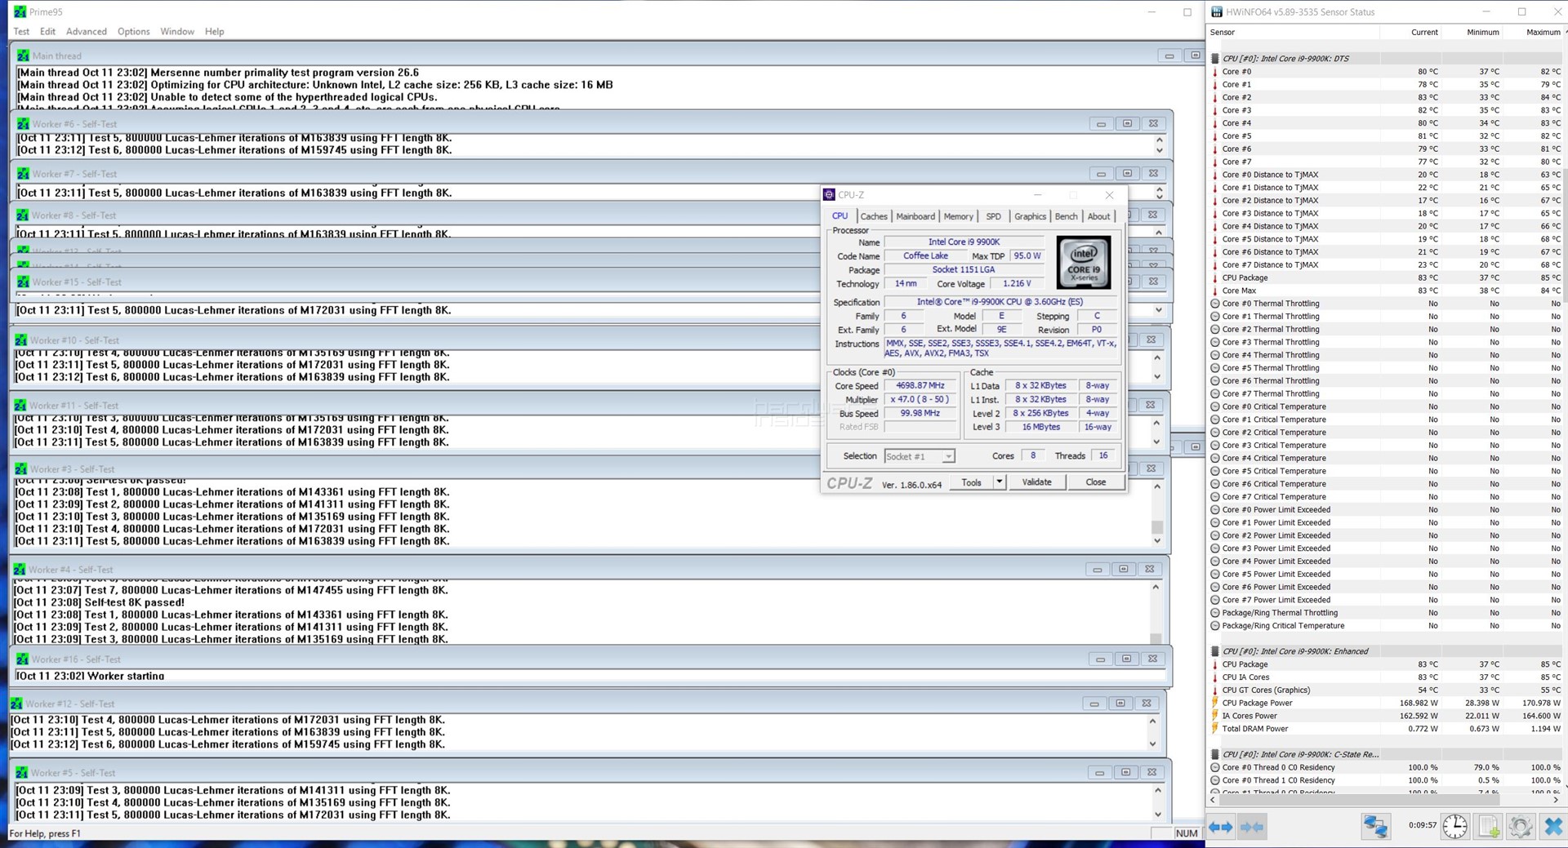1568x848 pixels.
Task: Click HWiNFO expand columns blue arrows icon
Action: pos(1220,827)
